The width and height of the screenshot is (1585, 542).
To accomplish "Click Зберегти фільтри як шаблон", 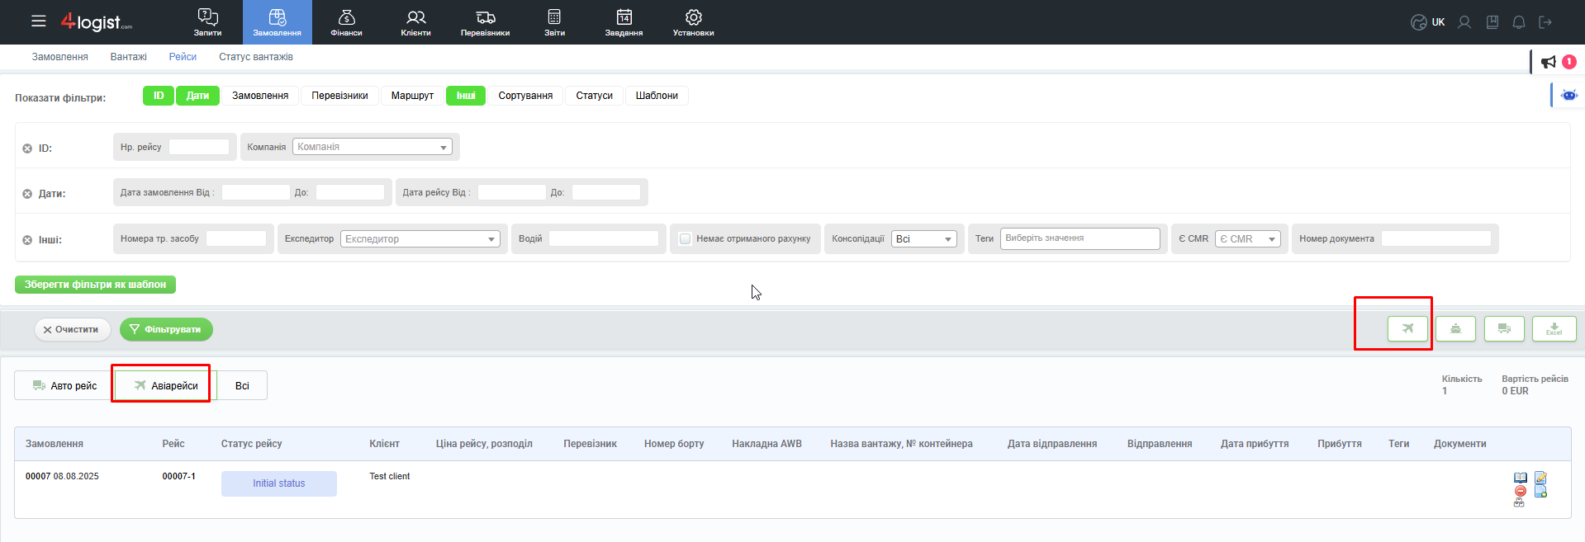I will coord(95,285).
